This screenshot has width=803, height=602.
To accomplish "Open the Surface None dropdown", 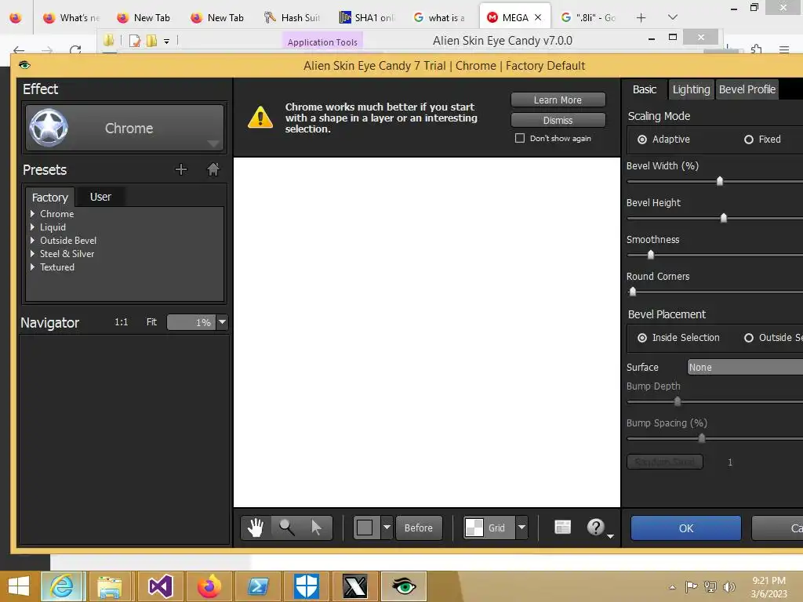I will (x=745, y=367).
